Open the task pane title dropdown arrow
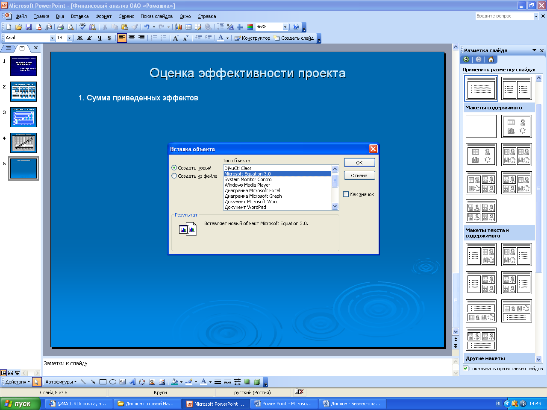 (x=534, y=50)
